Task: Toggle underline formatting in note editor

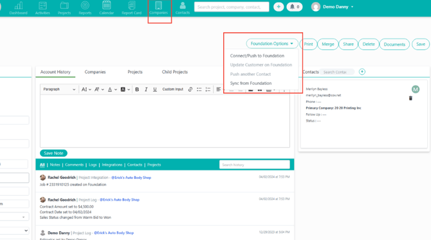Action: pos(155,89)
